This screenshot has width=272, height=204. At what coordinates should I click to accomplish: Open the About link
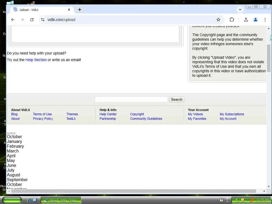15,119
